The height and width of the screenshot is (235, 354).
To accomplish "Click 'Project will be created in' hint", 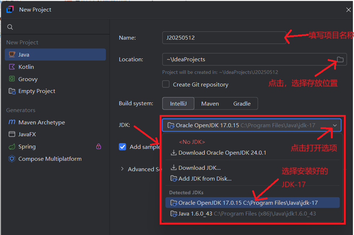I will click(220, 72).
